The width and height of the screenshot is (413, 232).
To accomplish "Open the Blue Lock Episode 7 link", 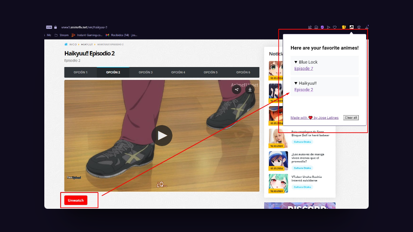I will [x=303, y=69].
